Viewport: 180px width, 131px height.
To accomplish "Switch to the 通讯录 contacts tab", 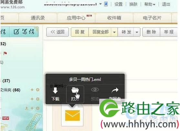I will (x=38, y=18).
